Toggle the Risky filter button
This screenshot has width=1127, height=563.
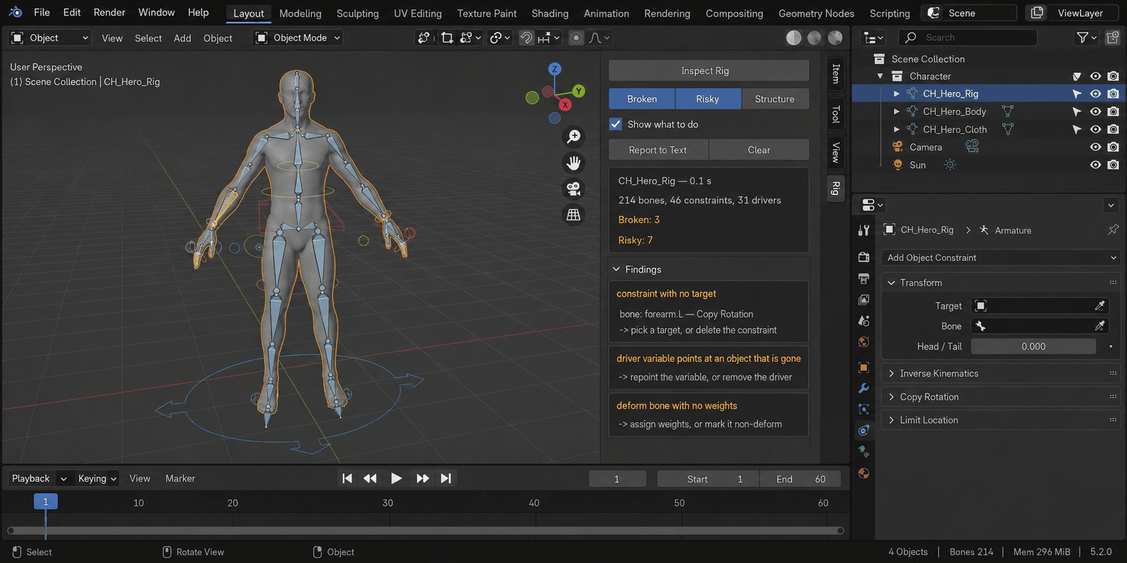[708, 99]
